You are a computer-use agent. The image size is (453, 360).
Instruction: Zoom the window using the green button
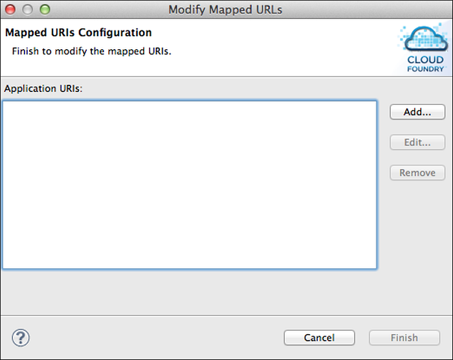(x=44, y=10)
